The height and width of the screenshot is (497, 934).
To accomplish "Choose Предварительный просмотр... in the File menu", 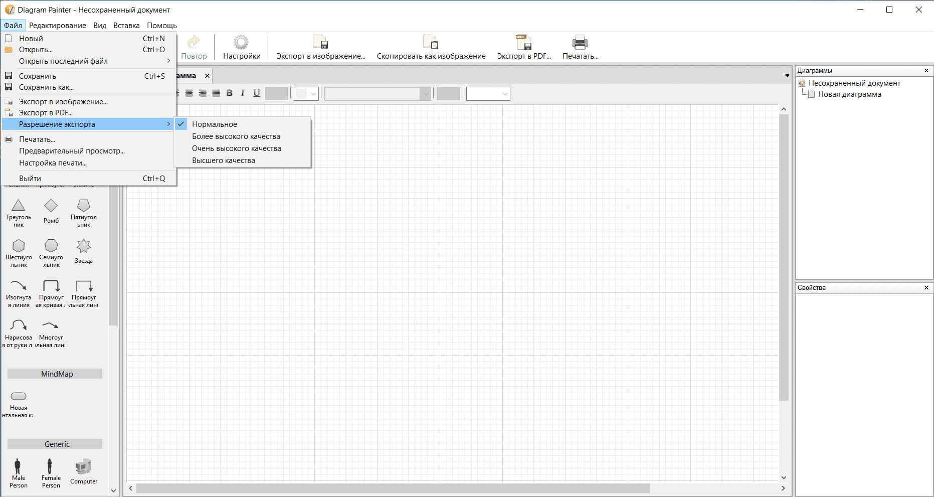I will pyautogui.click(x=88, y=151).
